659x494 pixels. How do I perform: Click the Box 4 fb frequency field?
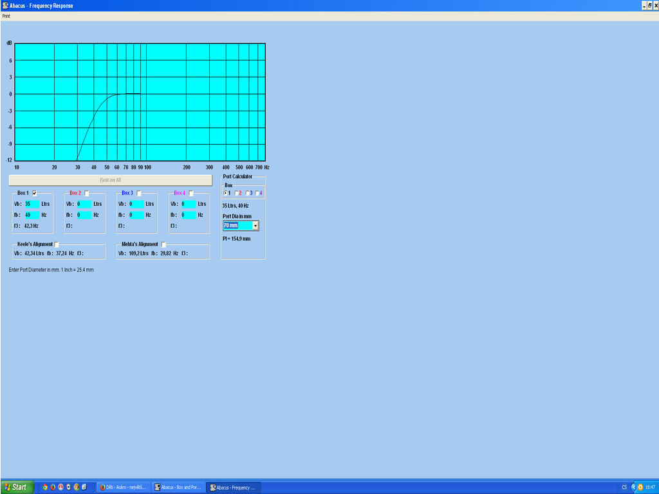click(189, 215)
